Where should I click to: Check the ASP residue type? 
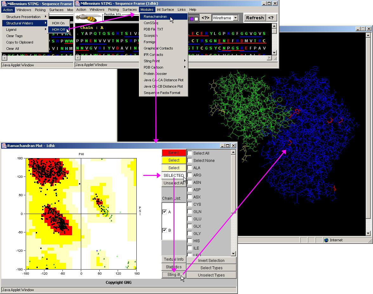click(x=190, y=190)
